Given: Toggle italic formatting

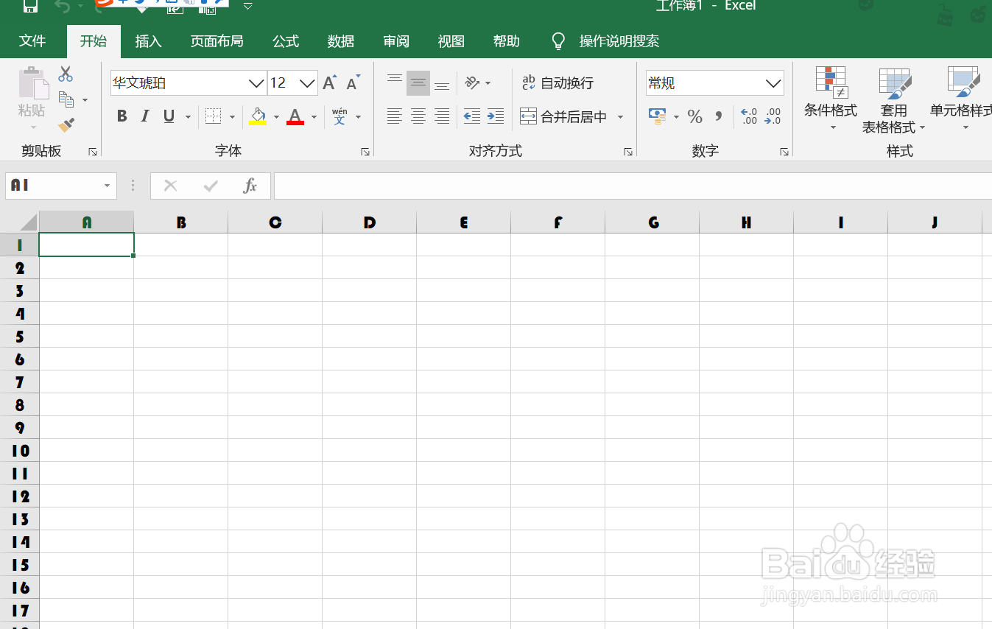Looking at the screenshot, I should pyautogui.click(x=145, y=116).
